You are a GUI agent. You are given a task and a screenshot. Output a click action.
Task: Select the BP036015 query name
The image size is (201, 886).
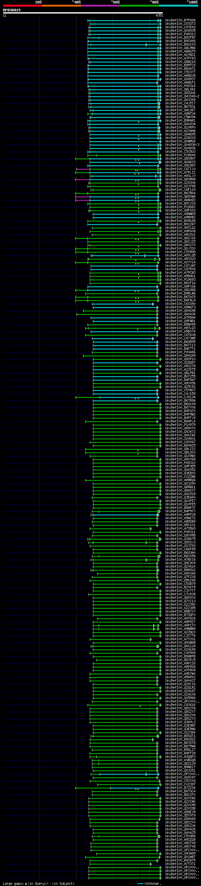(12, 10)
